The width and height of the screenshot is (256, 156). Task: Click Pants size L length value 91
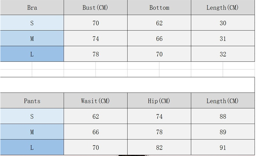[223, 147]
